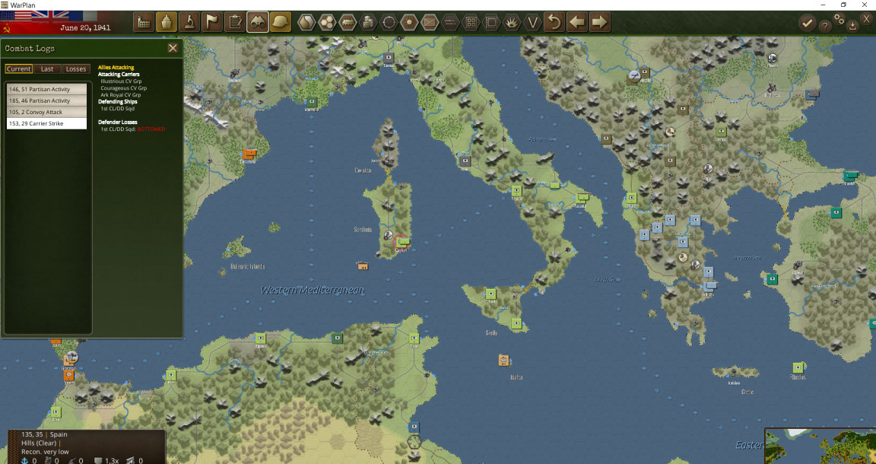Image resolution: width=876 pixels, height=464 pixels.
Task: Select log entry 105, 2 Convoy Attack
Action: point(47,112)
